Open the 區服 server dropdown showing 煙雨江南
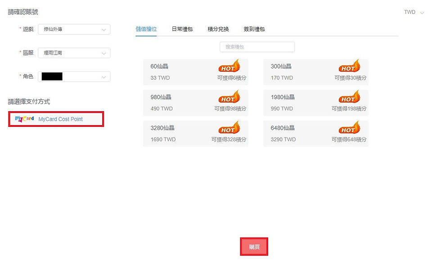The height and width of the screenshot is (261, 441). click(74, 53)
